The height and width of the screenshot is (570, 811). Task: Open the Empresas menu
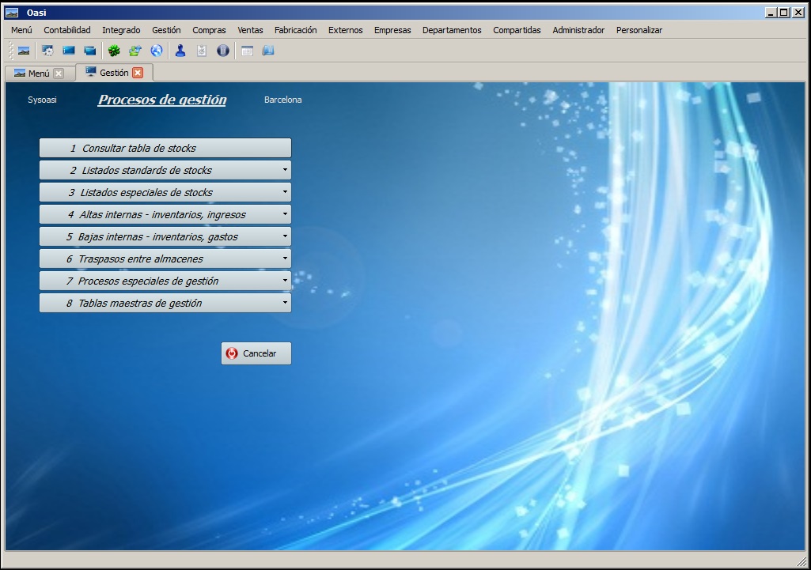(x=392, y=30)
